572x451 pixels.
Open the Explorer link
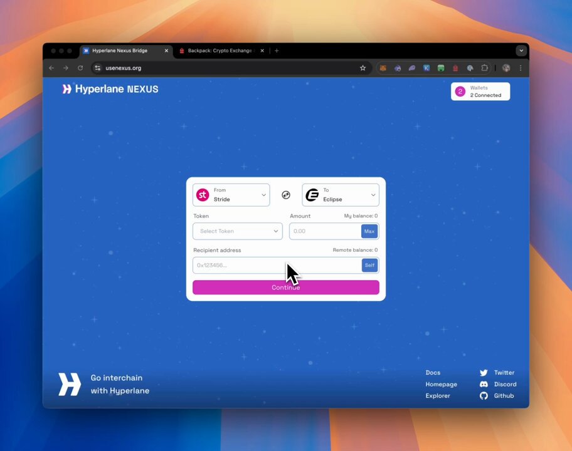(438, 396)
